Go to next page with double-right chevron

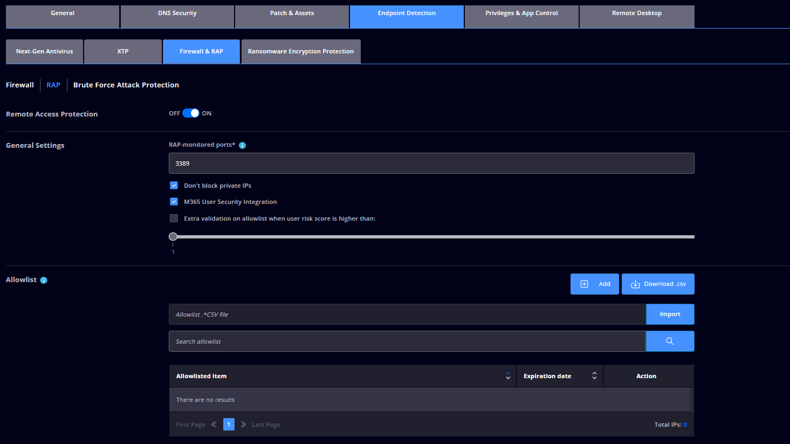click(243, 425)
